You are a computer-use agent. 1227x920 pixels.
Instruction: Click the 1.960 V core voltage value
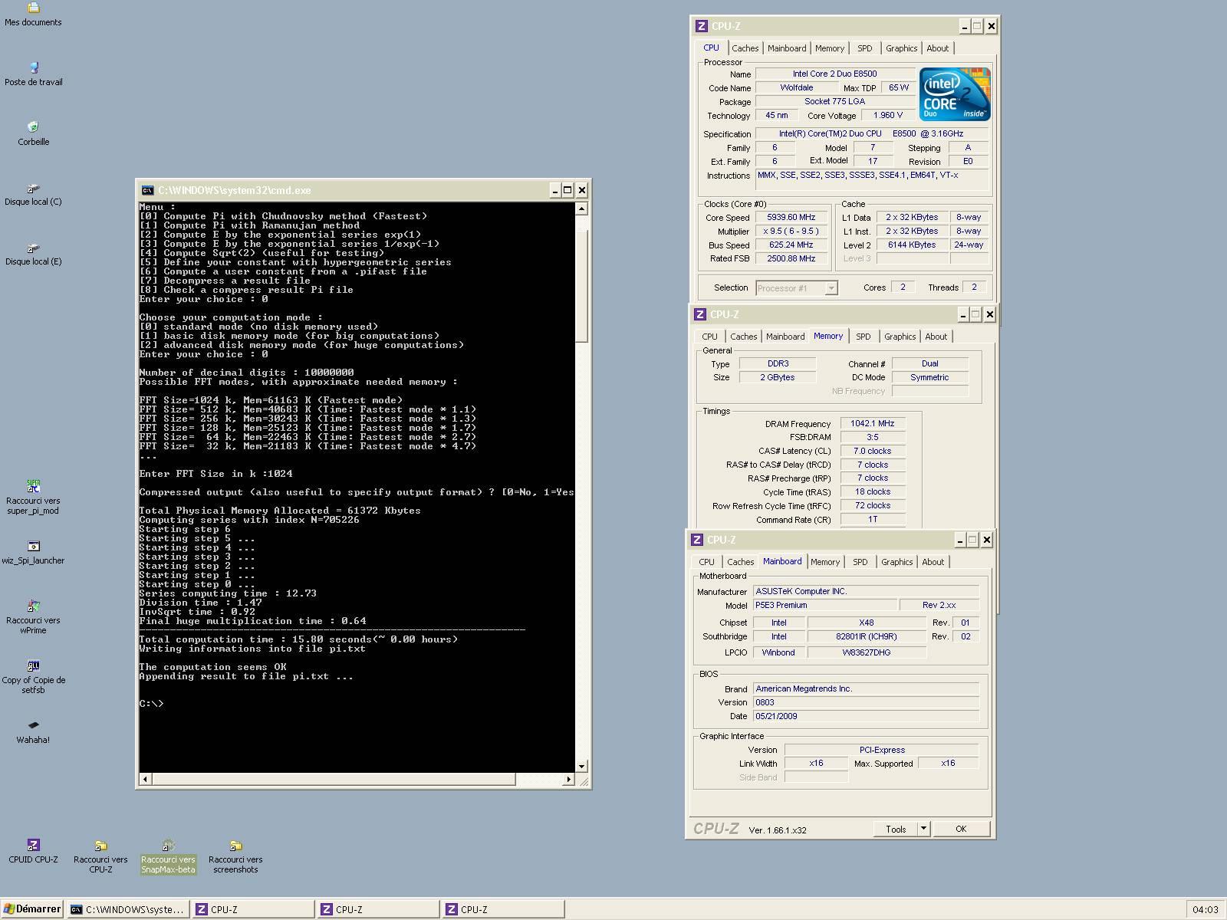(x=887, y=115)
